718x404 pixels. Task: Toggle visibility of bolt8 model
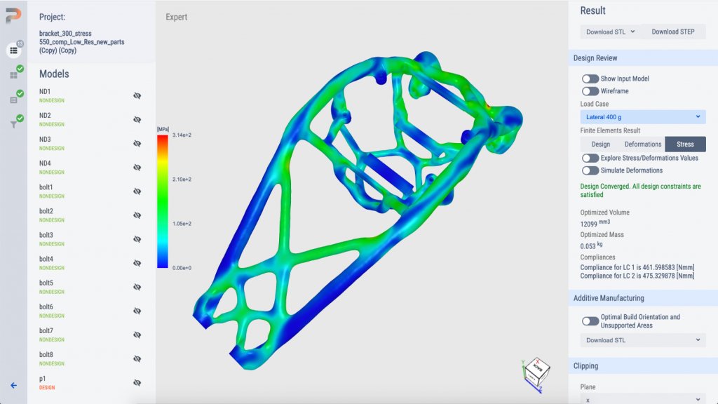[x=137, y=358]
